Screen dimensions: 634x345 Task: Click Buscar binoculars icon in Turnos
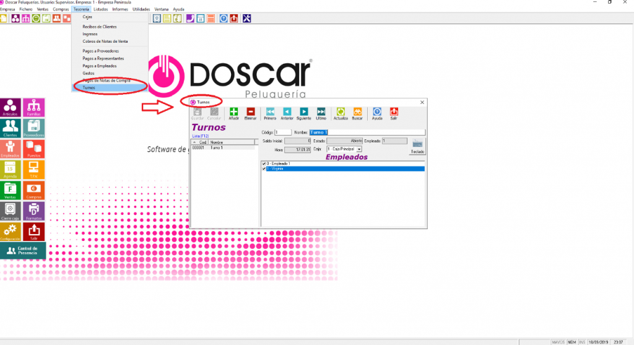point(357,113)
